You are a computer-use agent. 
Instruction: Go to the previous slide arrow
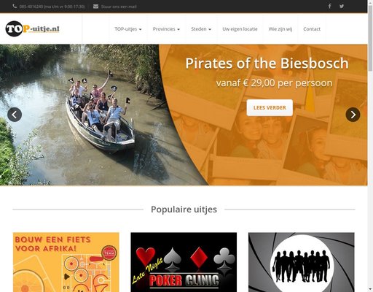tap(15, 115)
